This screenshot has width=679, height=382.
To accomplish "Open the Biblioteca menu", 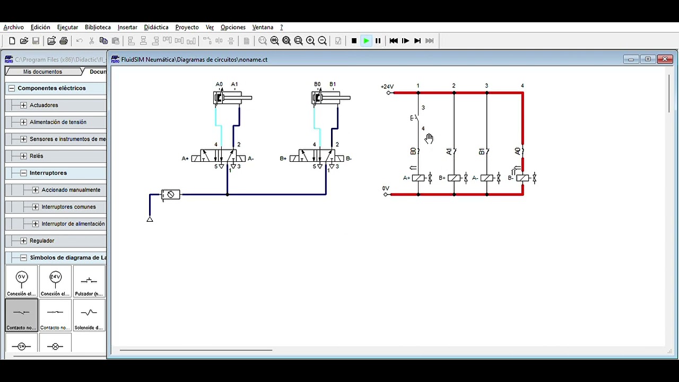I will 98,27.
